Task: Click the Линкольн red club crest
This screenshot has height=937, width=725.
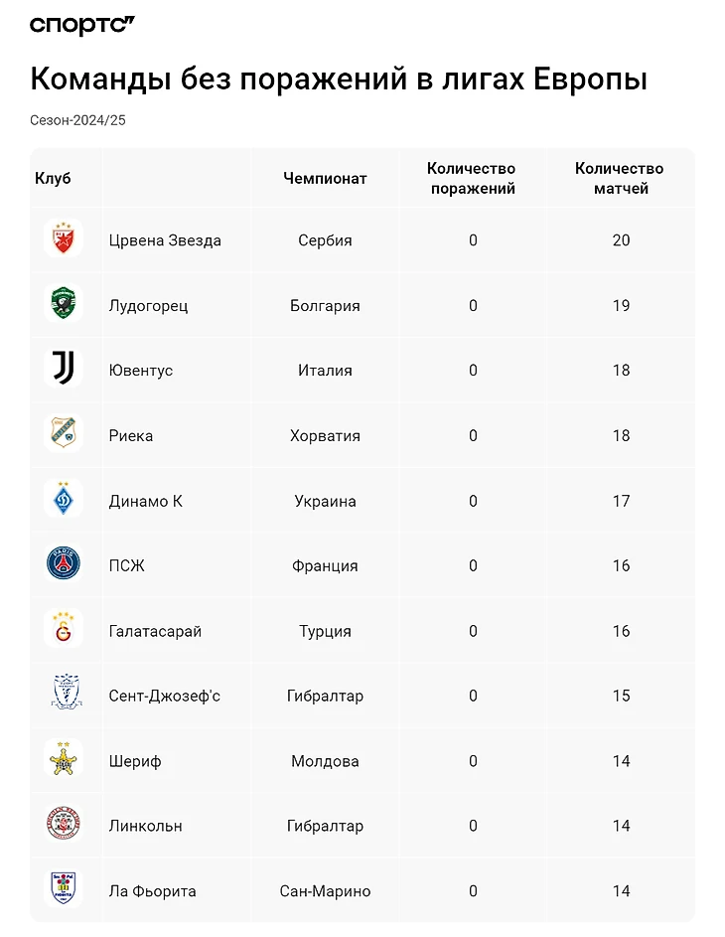Action: tap(65, 825)
